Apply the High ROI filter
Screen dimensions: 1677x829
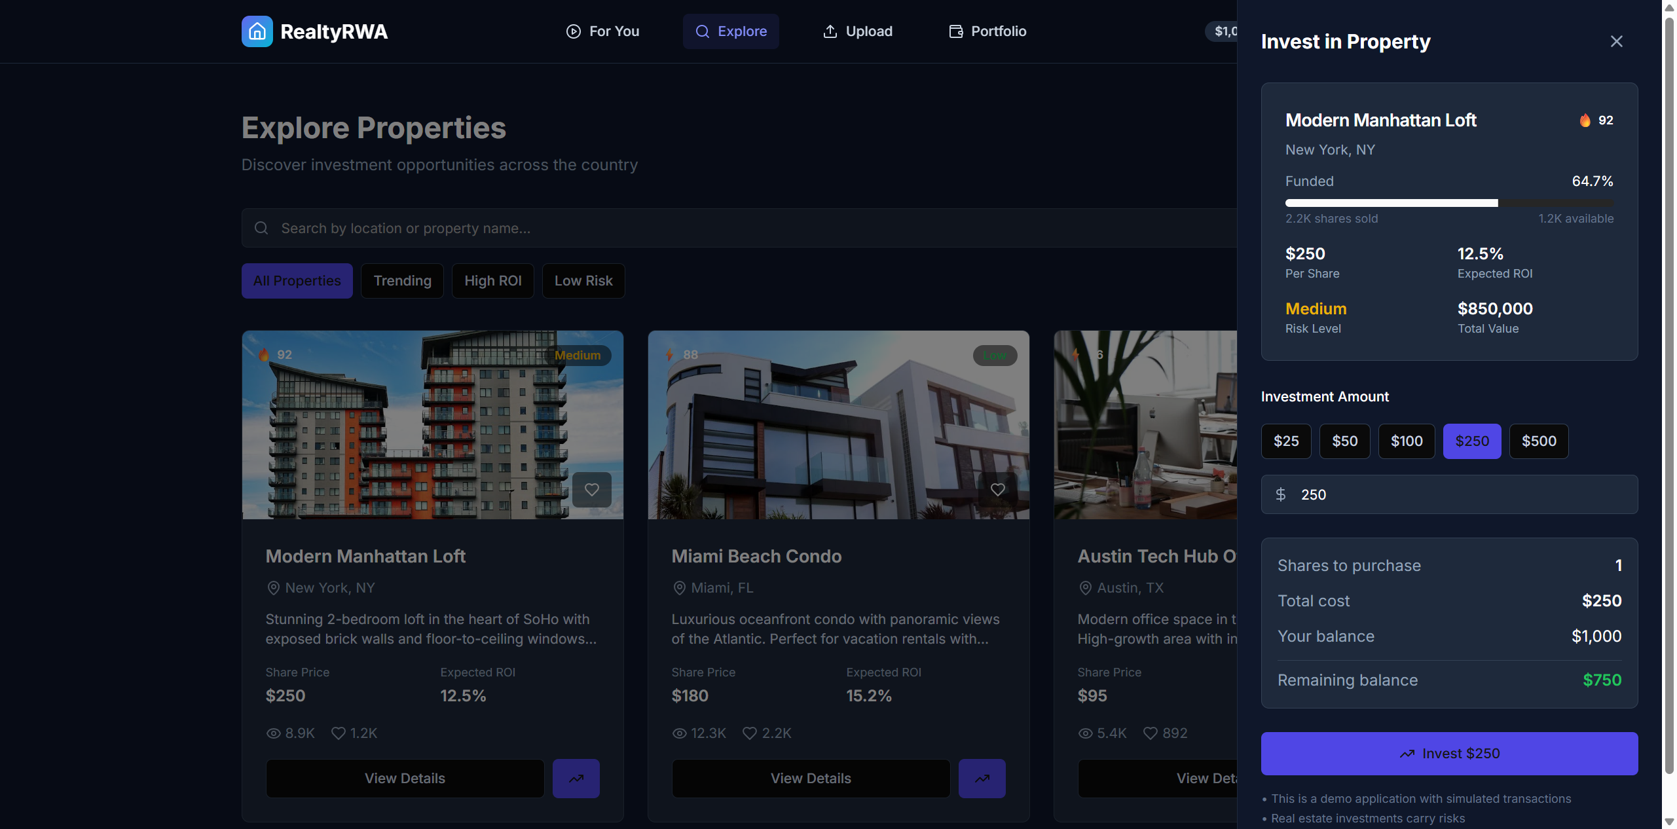(492, 280)
